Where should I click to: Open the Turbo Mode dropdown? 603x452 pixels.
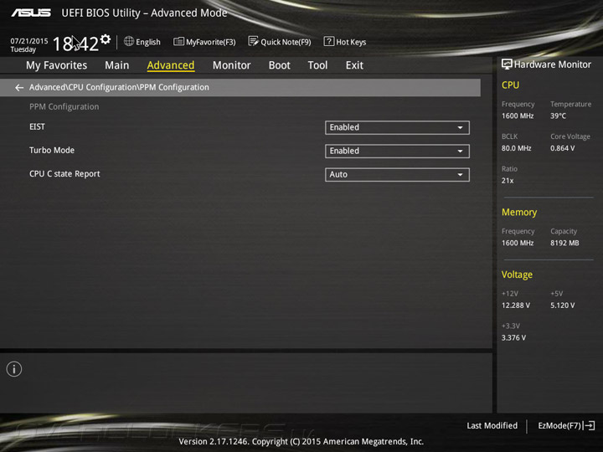pyautogui.click(x=397, y=151)
